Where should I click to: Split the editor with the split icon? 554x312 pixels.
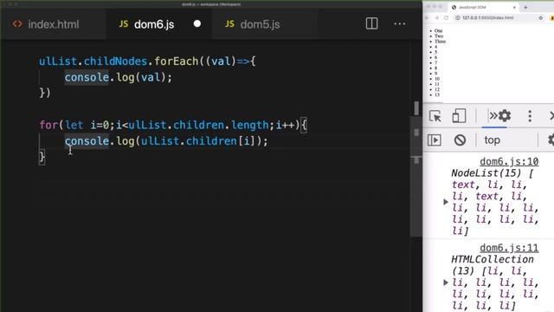click(371, 23)
